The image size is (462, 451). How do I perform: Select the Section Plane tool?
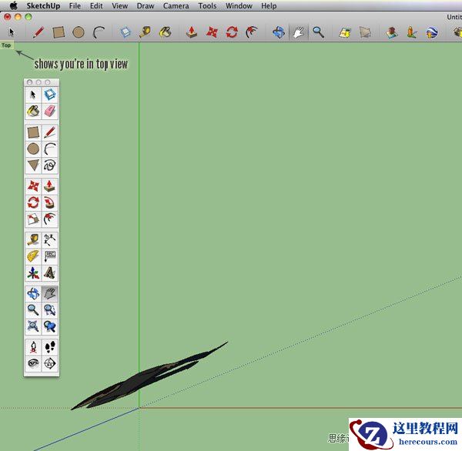(x=50, y=363)
